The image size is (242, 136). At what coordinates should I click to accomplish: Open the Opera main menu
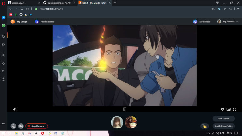(3, 3)
